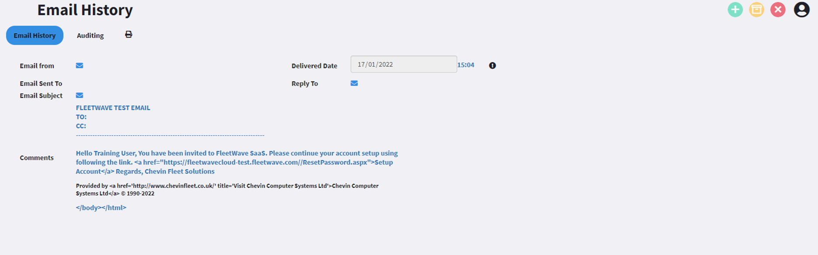Click the printer icon next to Auditing

128,34
